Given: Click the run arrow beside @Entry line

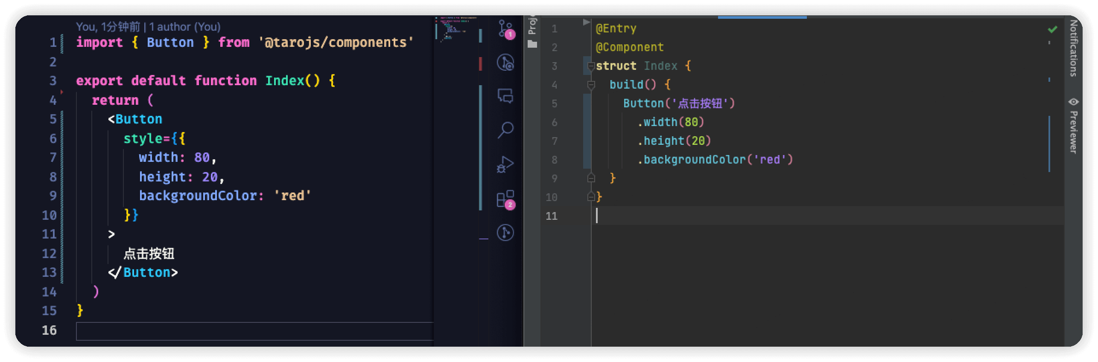Looking at the screenshot, I should tap(587, 22).
